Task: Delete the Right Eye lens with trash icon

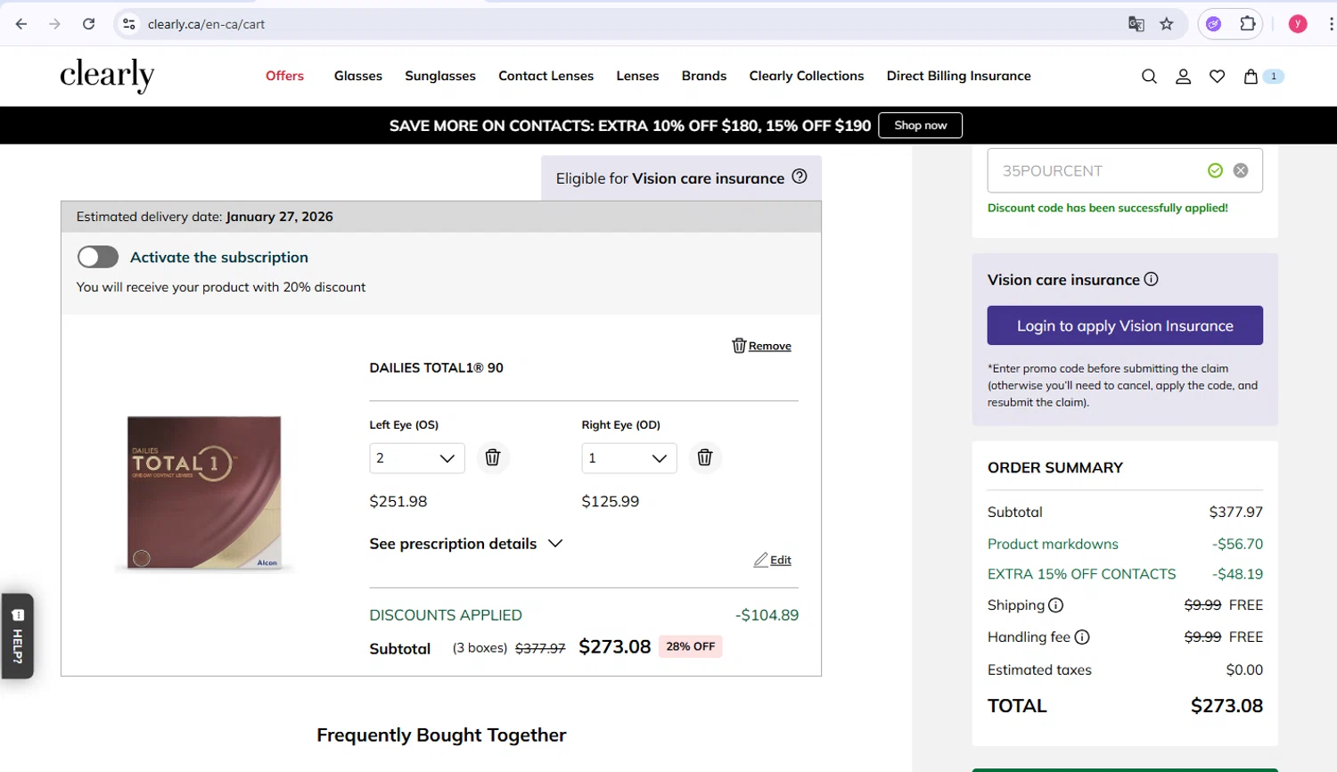Action: pyautogui.click(x=704, y=457)
